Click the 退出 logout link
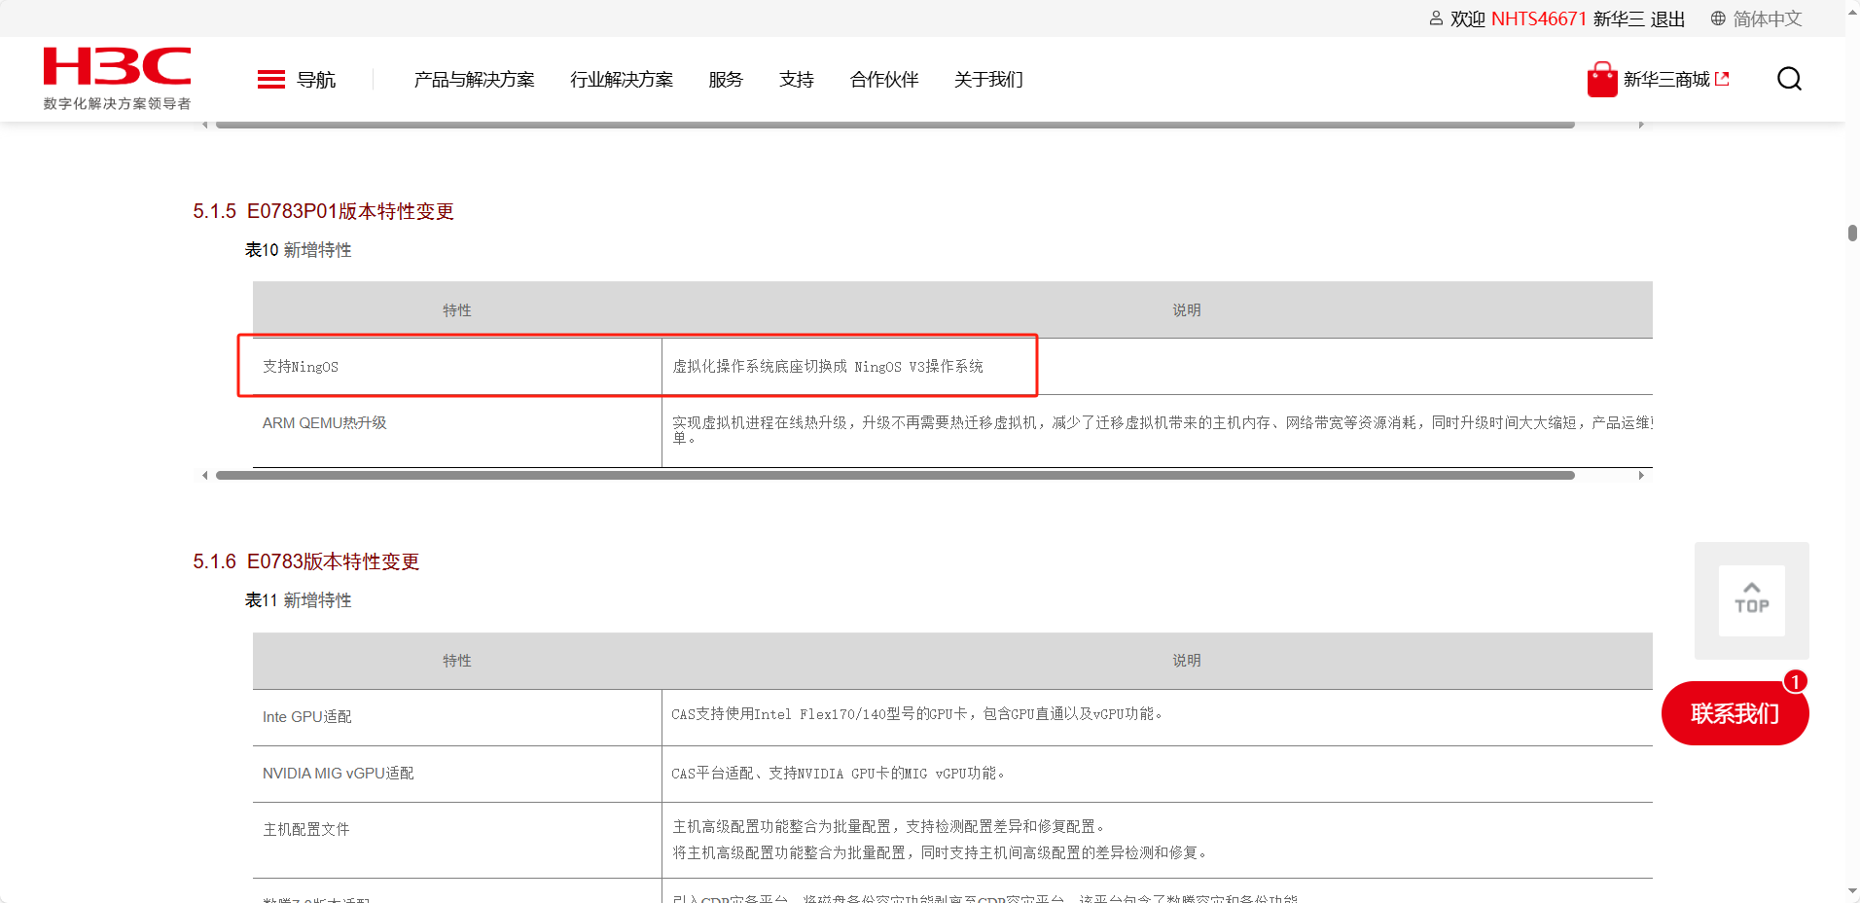Screen dimensions: 1860x903 (x=1667, y=18)
